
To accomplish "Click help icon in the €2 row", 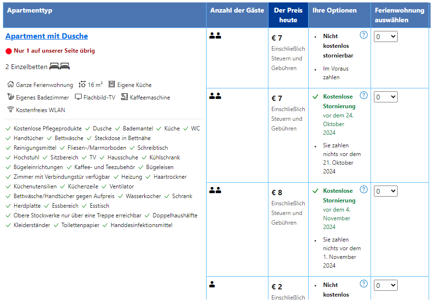I will coord(364,284).
